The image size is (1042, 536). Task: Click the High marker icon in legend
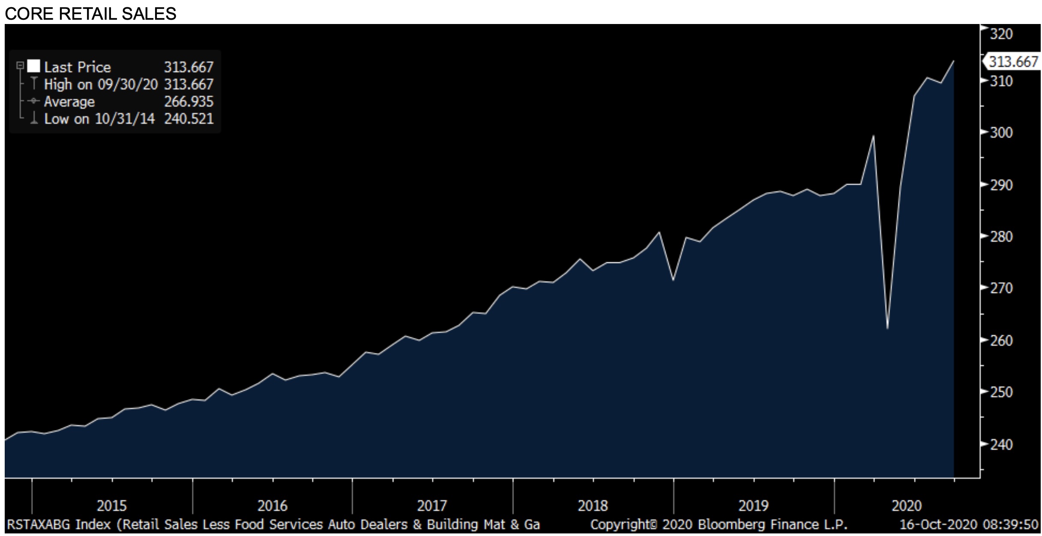coord(34,84)
